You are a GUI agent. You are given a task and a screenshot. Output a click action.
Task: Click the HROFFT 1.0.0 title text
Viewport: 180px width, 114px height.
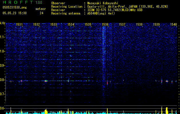(23, 2)
